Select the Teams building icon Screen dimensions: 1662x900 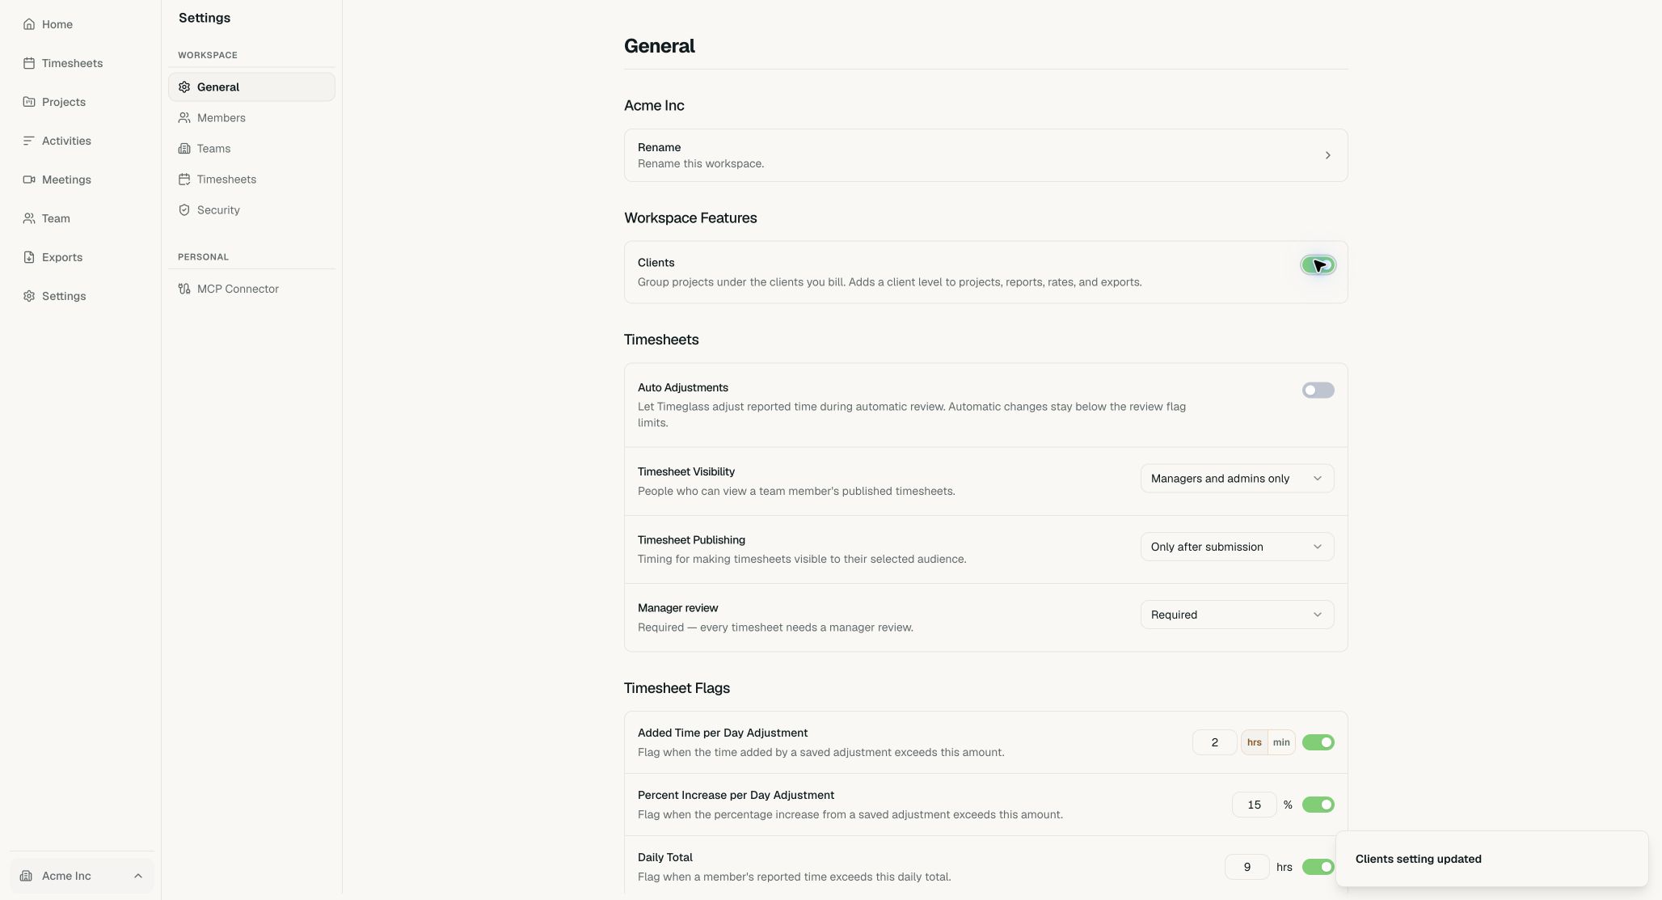184,149
